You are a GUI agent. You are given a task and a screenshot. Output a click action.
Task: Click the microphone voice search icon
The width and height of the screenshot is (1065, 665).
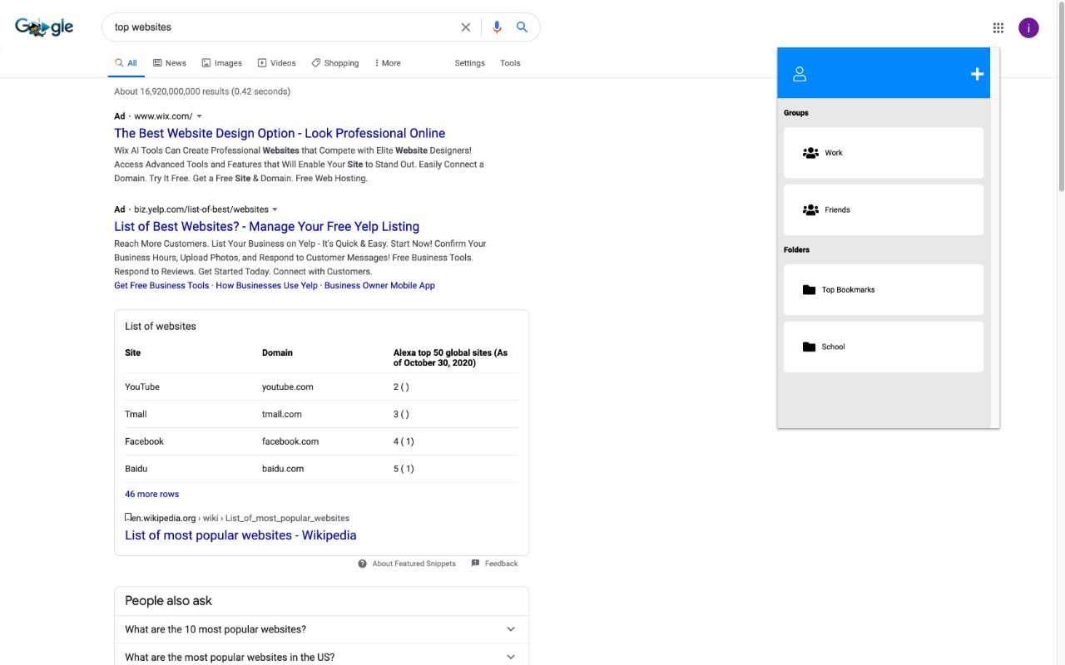(497, 27)
